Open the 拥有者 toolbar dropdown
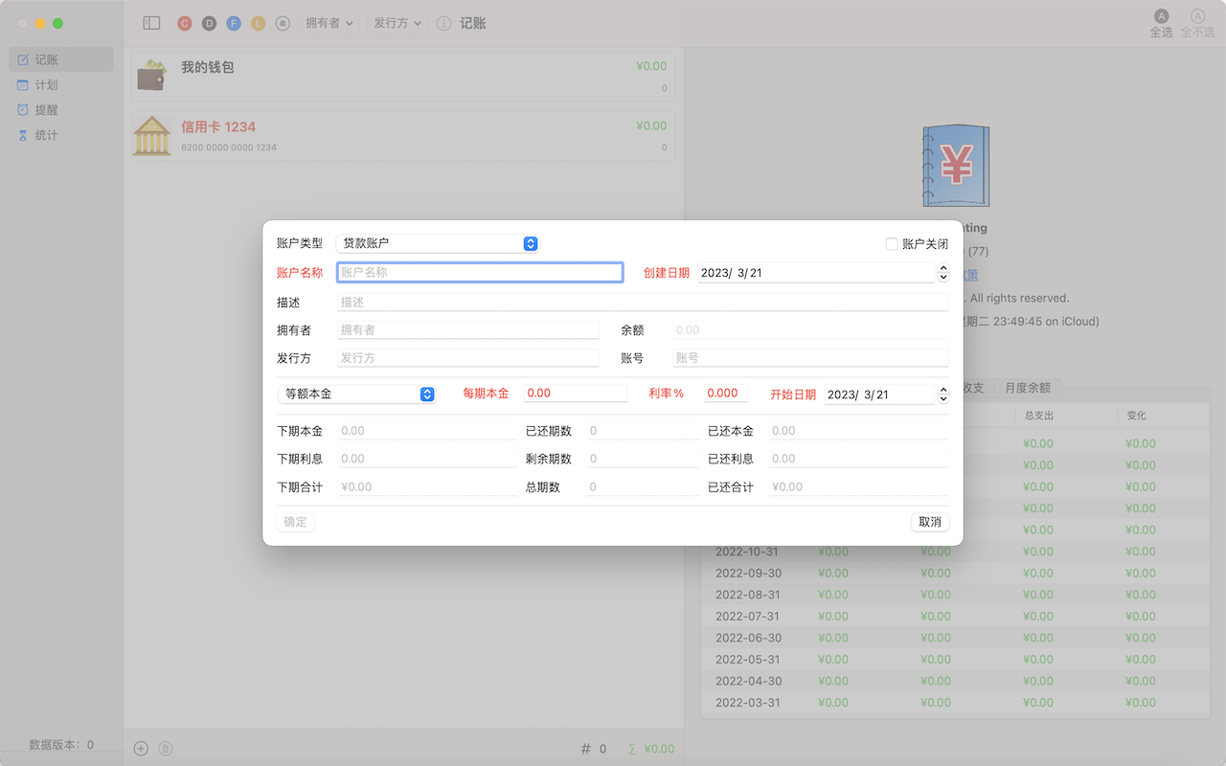This screenshot has width=1226, height=766. (x=329, y=23)
